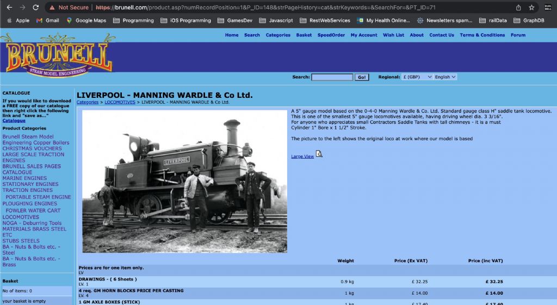Open the My Health Online bookmark
The image size is (557, 305).
383,21
